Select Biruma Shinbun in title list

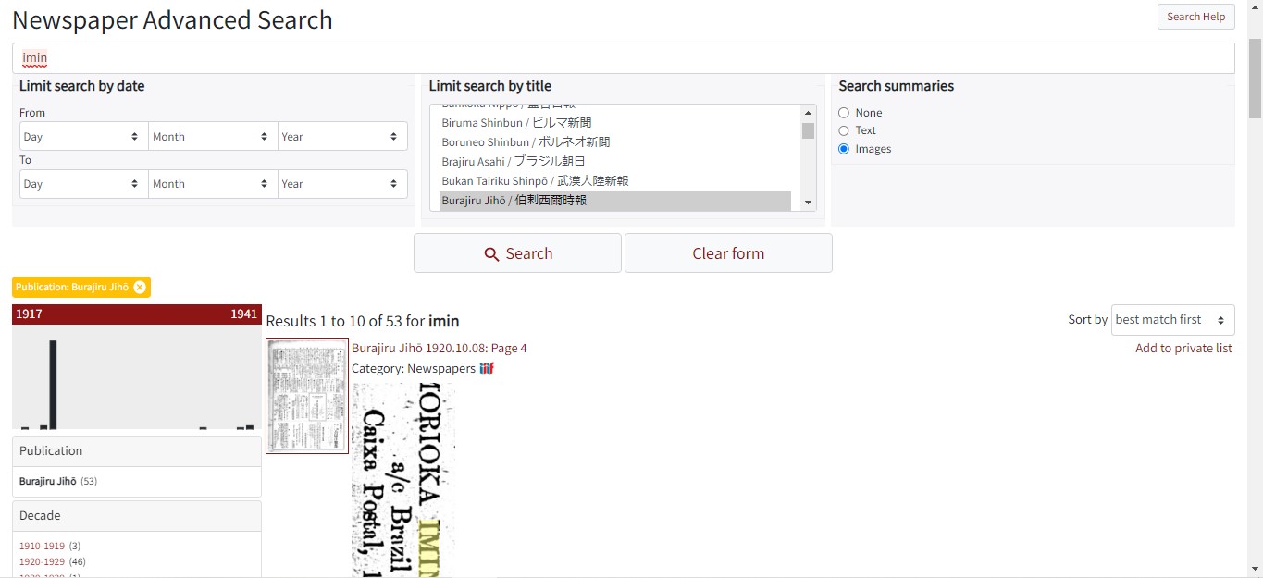pyautogui.click(x=516, y=123)
